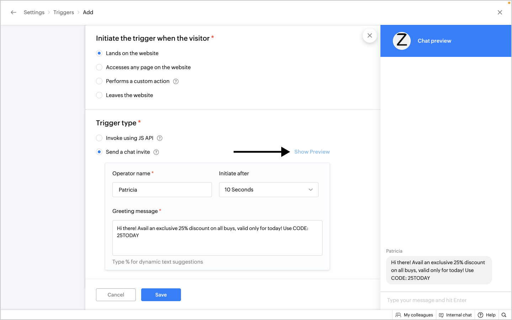Click the back arrow icon

point(14,12)
